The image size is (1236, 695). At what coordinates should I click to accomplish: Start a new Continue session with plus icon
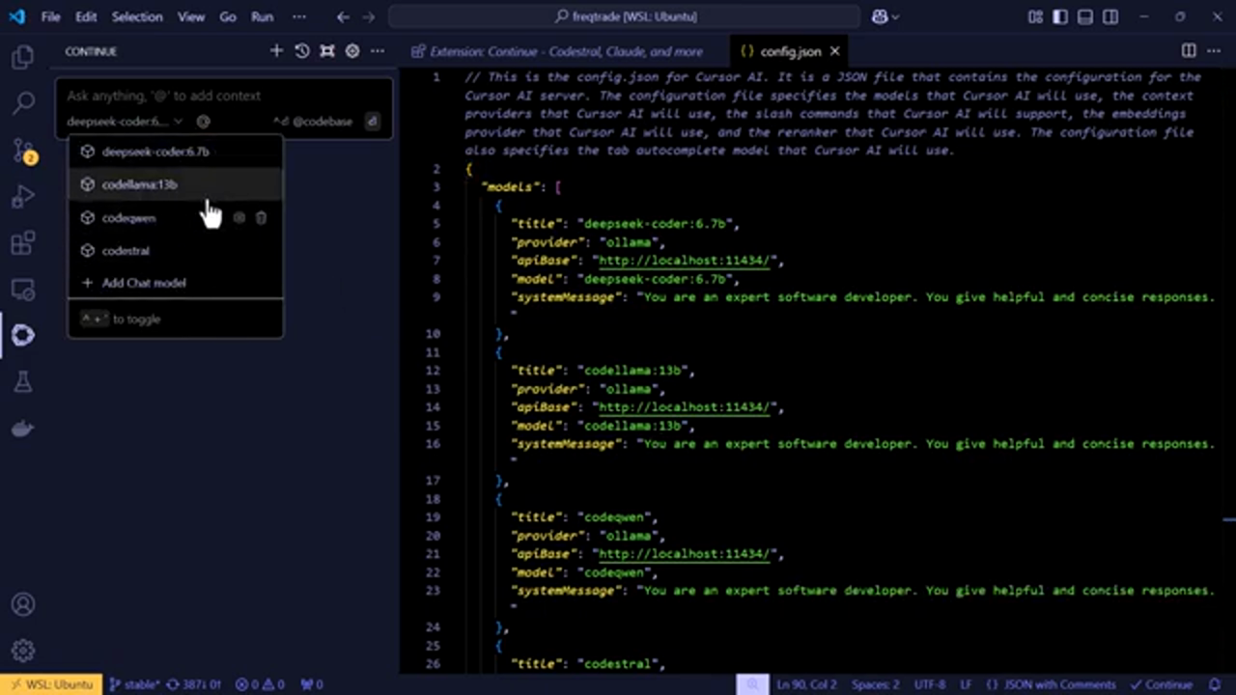click(x=277, y=51)
